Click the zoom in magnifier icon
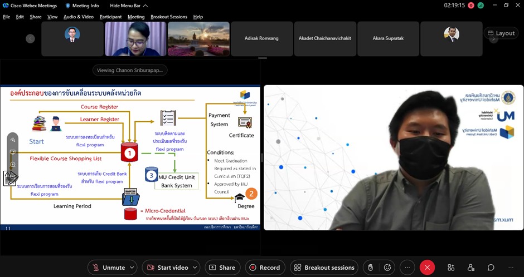Screen dimensions: 524x277 12,165
